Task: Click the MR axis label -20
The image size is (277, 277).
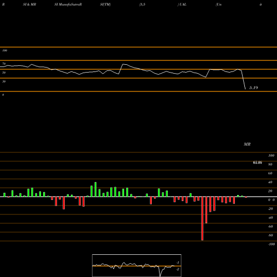Action: click(270, 209)
